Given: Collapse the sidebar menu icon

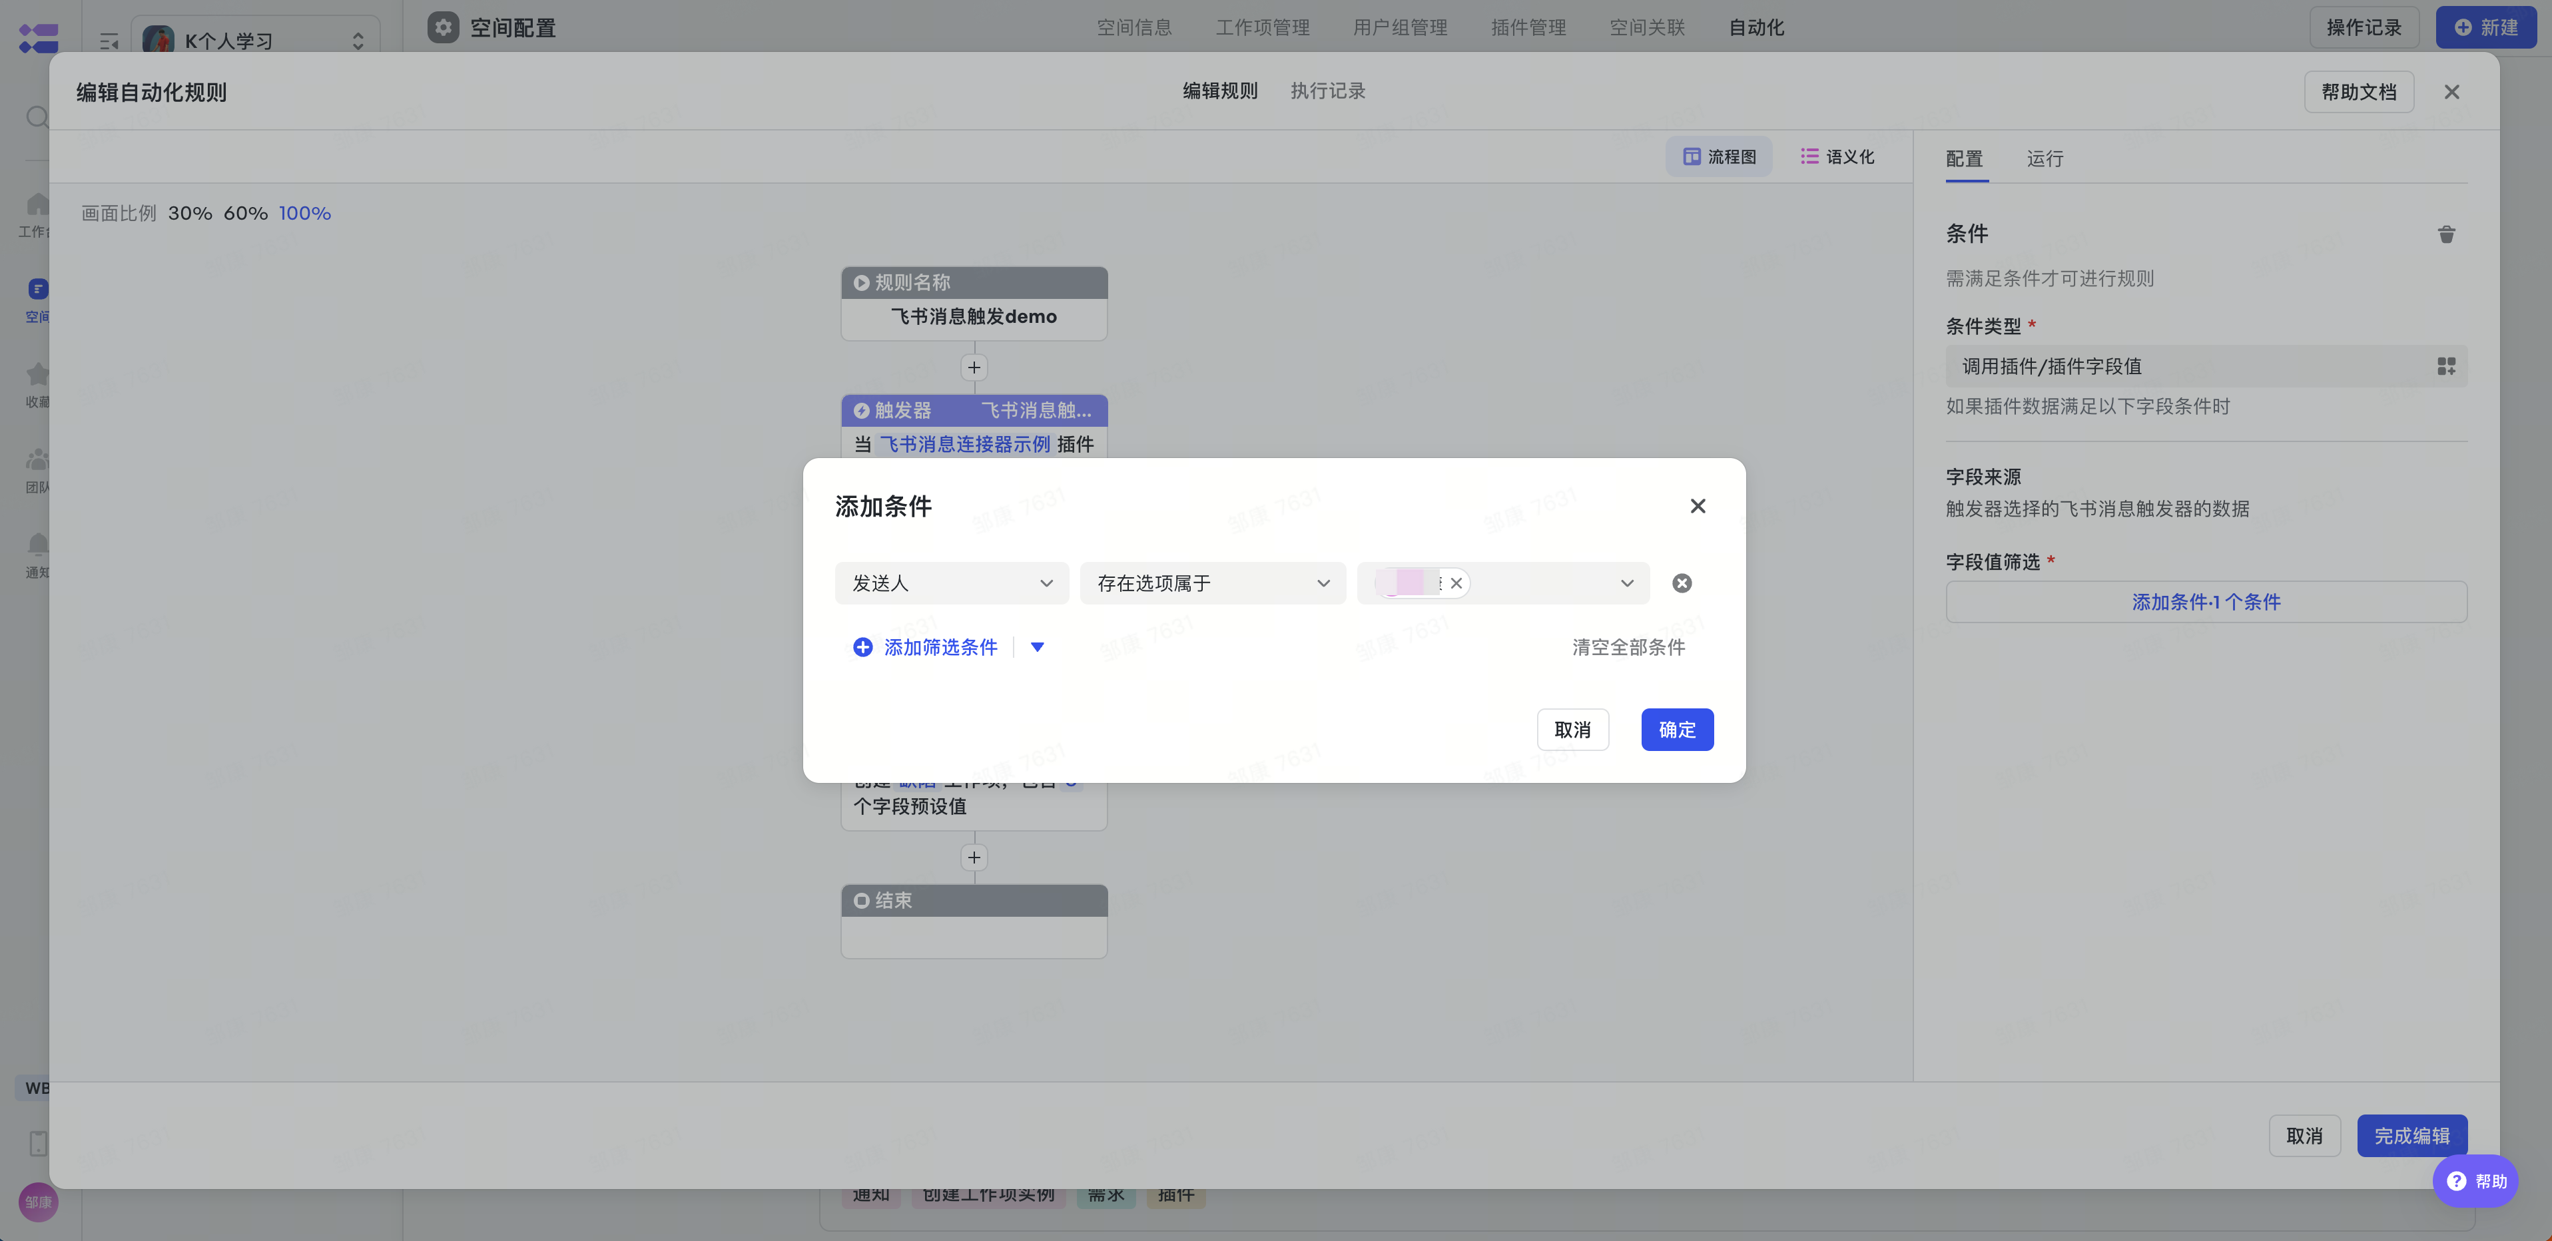Looking at the screenshot, I should tap(109, 41).
